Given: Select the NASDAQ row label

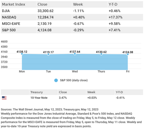Looking at the screenshot, I should point(9,17).
